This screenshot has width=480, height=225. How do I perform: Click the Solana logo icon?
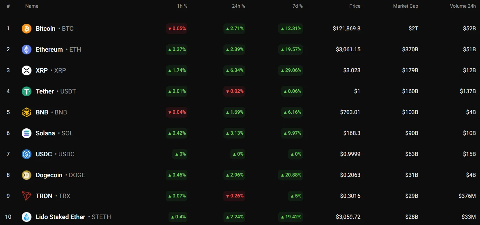point(27,133)
